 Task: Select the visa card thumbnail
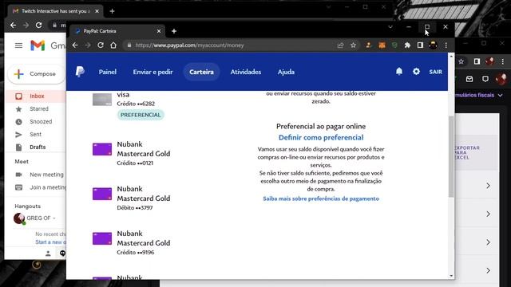click(x=102, y=100)
